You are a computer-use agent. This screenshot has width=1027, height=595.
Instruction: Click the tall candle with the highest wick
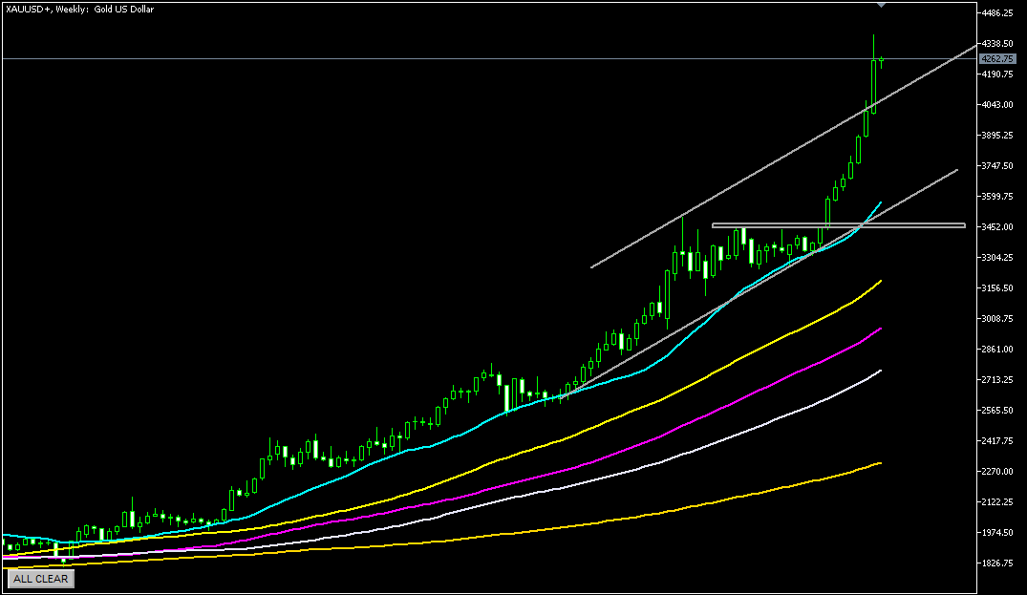tap(873, 84)
